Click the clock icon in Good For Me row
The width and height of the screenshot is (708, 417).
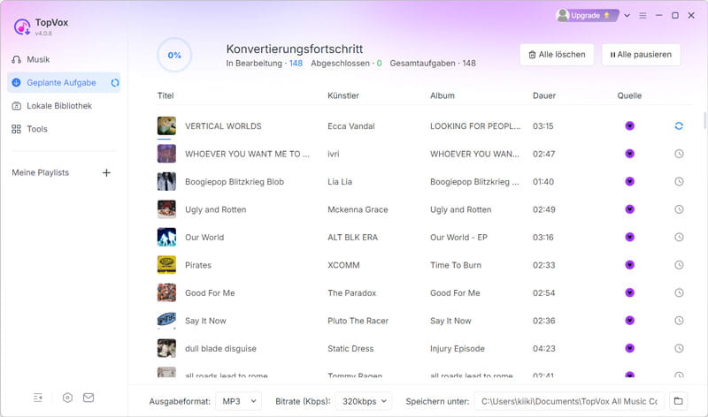(x=679, y=293)
